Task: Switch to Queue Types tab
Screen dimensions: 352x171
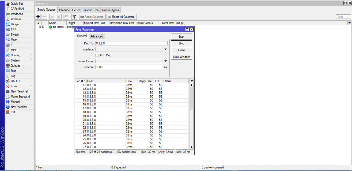Action: [x=111, y=10]
